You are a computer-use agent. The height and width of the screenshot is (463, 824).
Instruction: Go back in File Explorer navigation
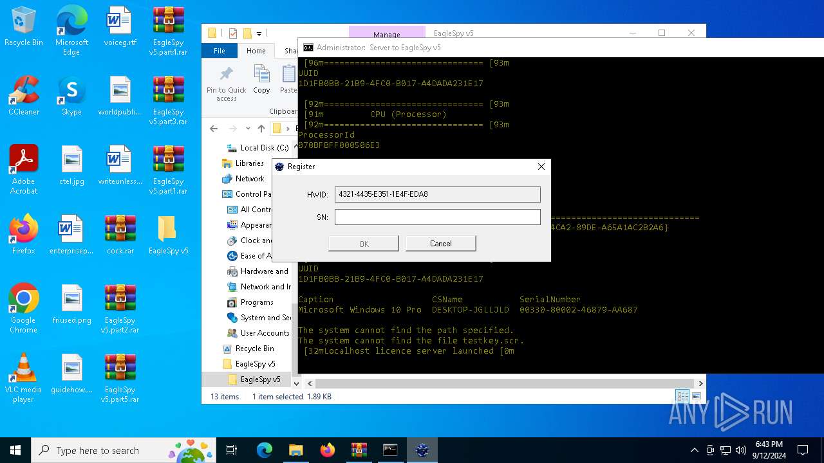pyautogui.click(x=214, y=129)
